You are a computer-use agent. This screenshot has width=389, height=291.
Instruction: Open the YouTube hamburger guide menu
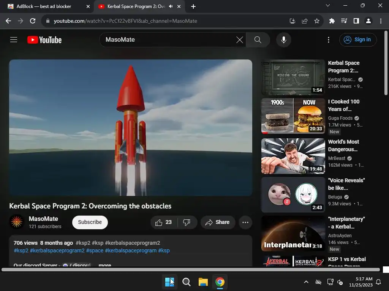pyautogui.click(x=14, y=39)
